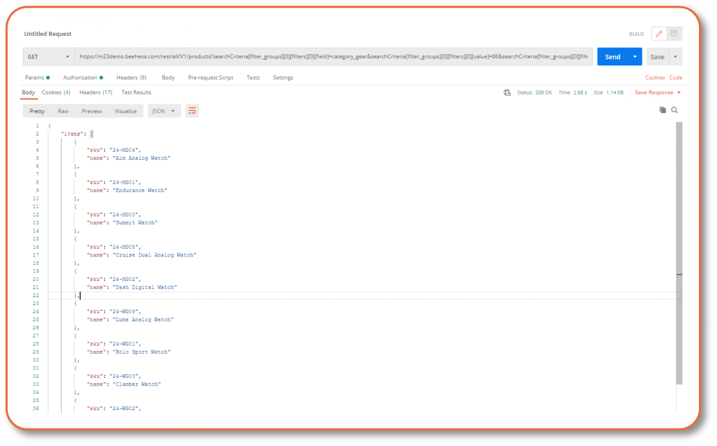Viewport: 717px width, 446px height.
Task: Click the request URL input field
Action: 335,56
